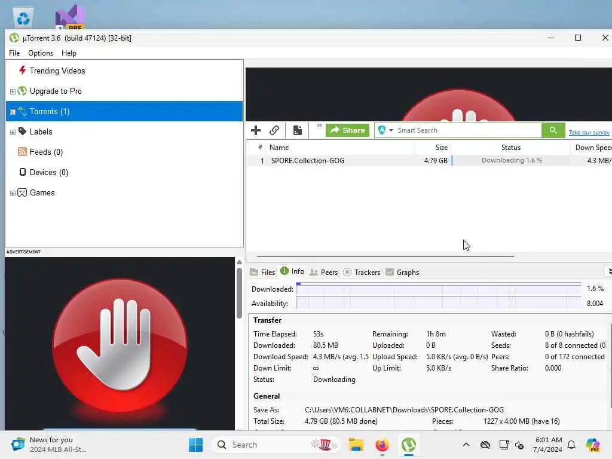Expand the Games tree node
This screenshot has height=459, width=612.
pos(13,193)
